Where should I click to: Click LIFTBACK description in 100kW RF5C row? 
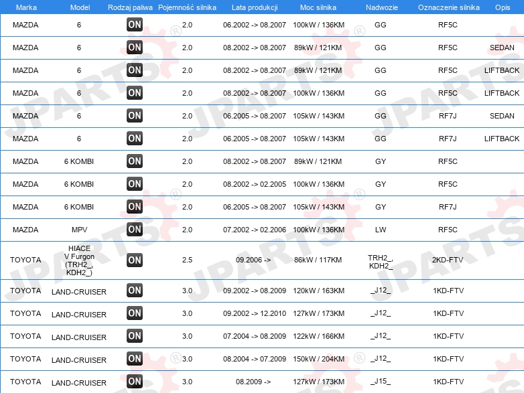tap(502, 93)
